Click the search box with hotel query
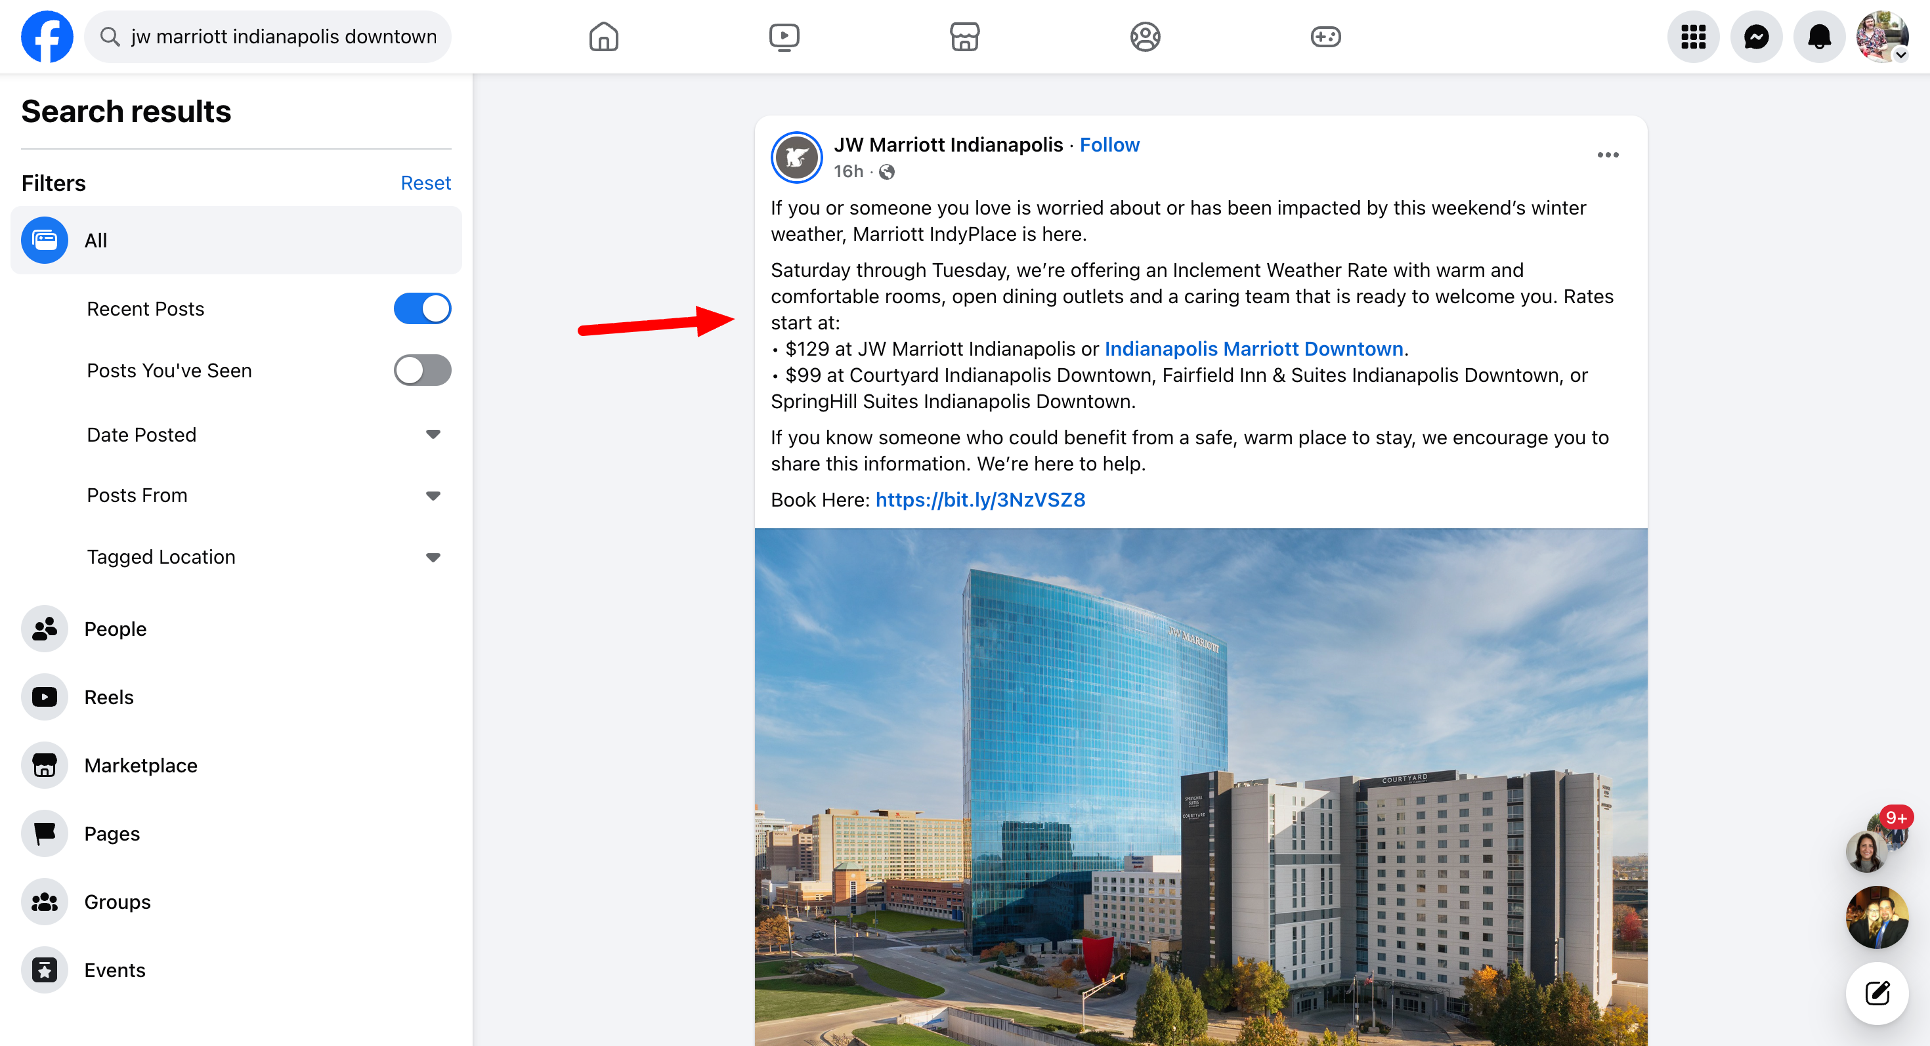Screen dimensions: 1930x1046 click(x=282, y=36)
